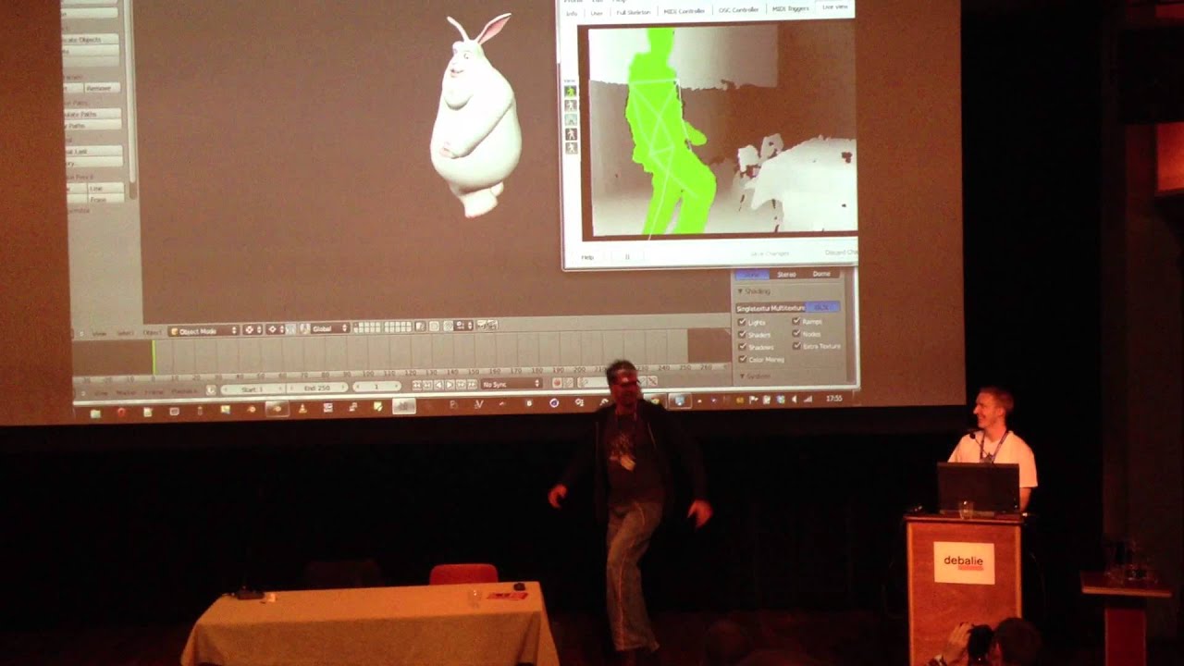Click the current frame number field
This screenshot has height=666, width=1184.
pyautogui.click(x=376, y=387)
